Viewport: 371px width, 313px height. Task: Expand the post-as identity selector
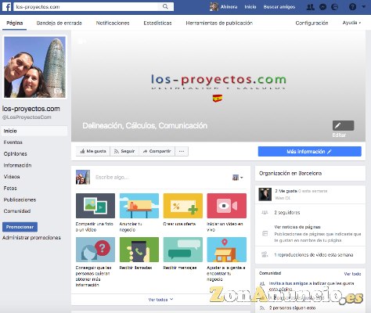pos(238,178)
